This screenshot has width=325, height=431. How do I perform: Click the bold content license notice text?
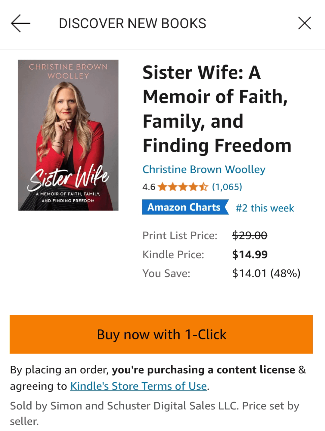click(x=203, y=370)
